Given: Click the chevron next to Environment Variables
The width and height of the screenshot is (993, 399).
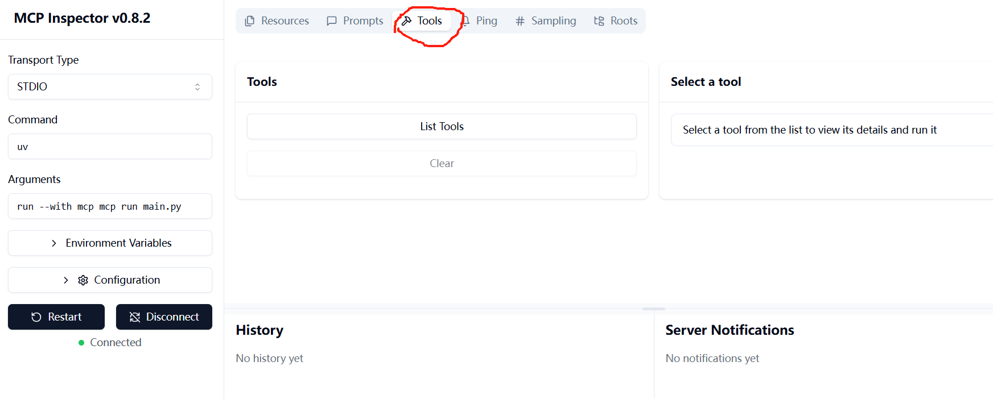Looking at the screenshot, I should click(x=54, y=243).
